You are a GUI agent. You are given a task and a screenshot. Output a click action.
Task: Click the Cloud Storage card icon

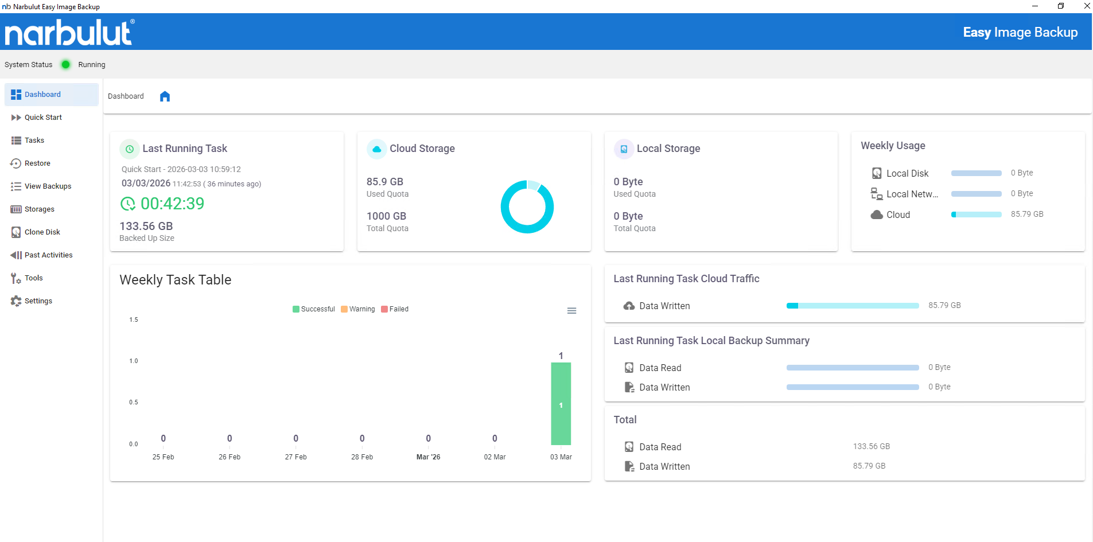click(376, 149)
